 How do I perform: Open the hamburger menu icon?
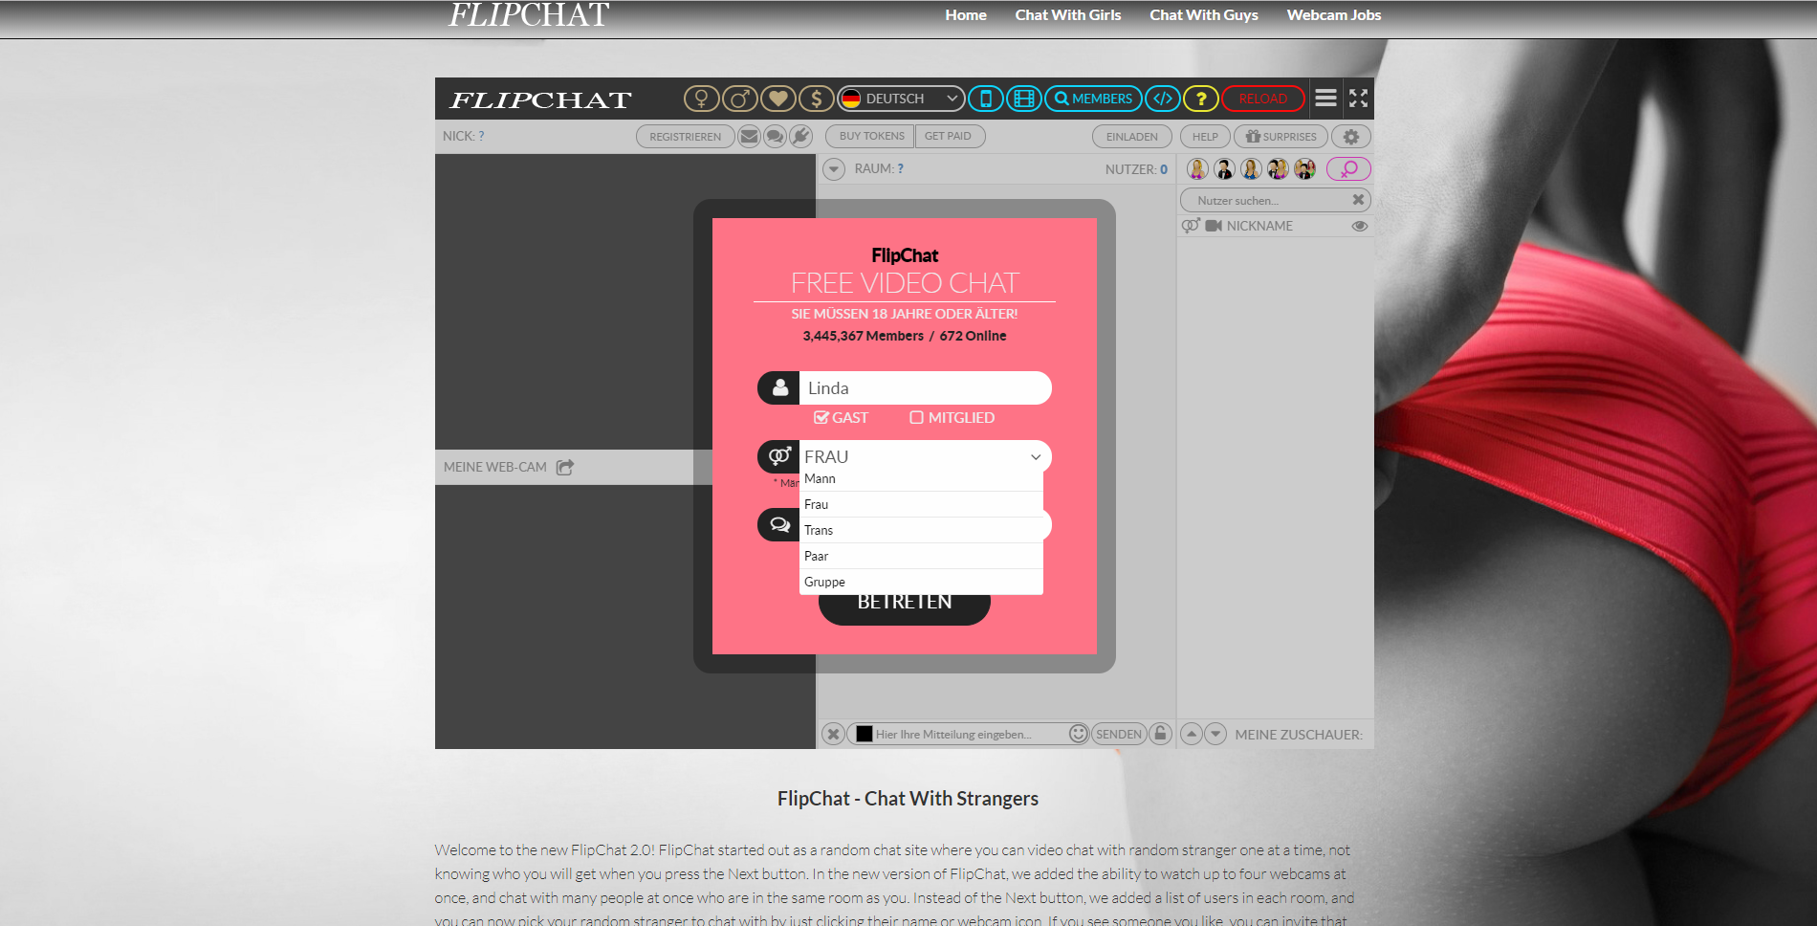(x=1325, y=98)
